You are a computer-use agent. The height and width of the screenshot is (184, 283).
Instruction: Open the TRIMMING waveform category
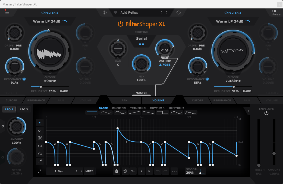pyautogui.click(x=138, y=108)
